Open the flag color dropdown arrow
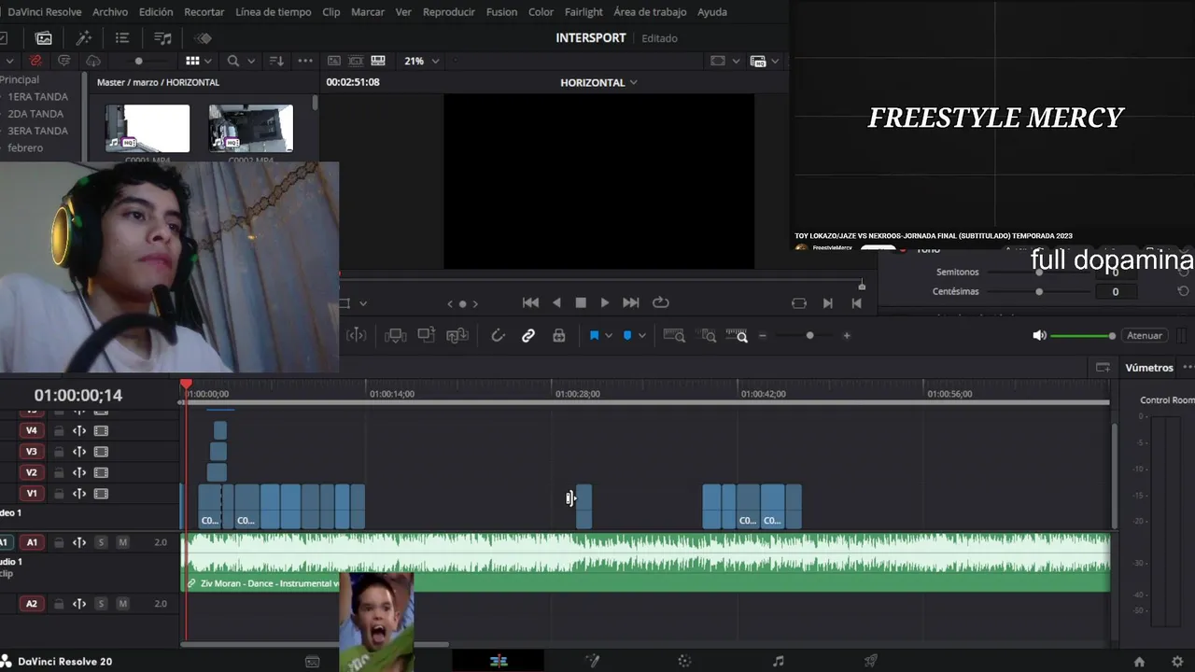Image resolution: width=1195 pixels, height=672 pixels. coord(609,336)
